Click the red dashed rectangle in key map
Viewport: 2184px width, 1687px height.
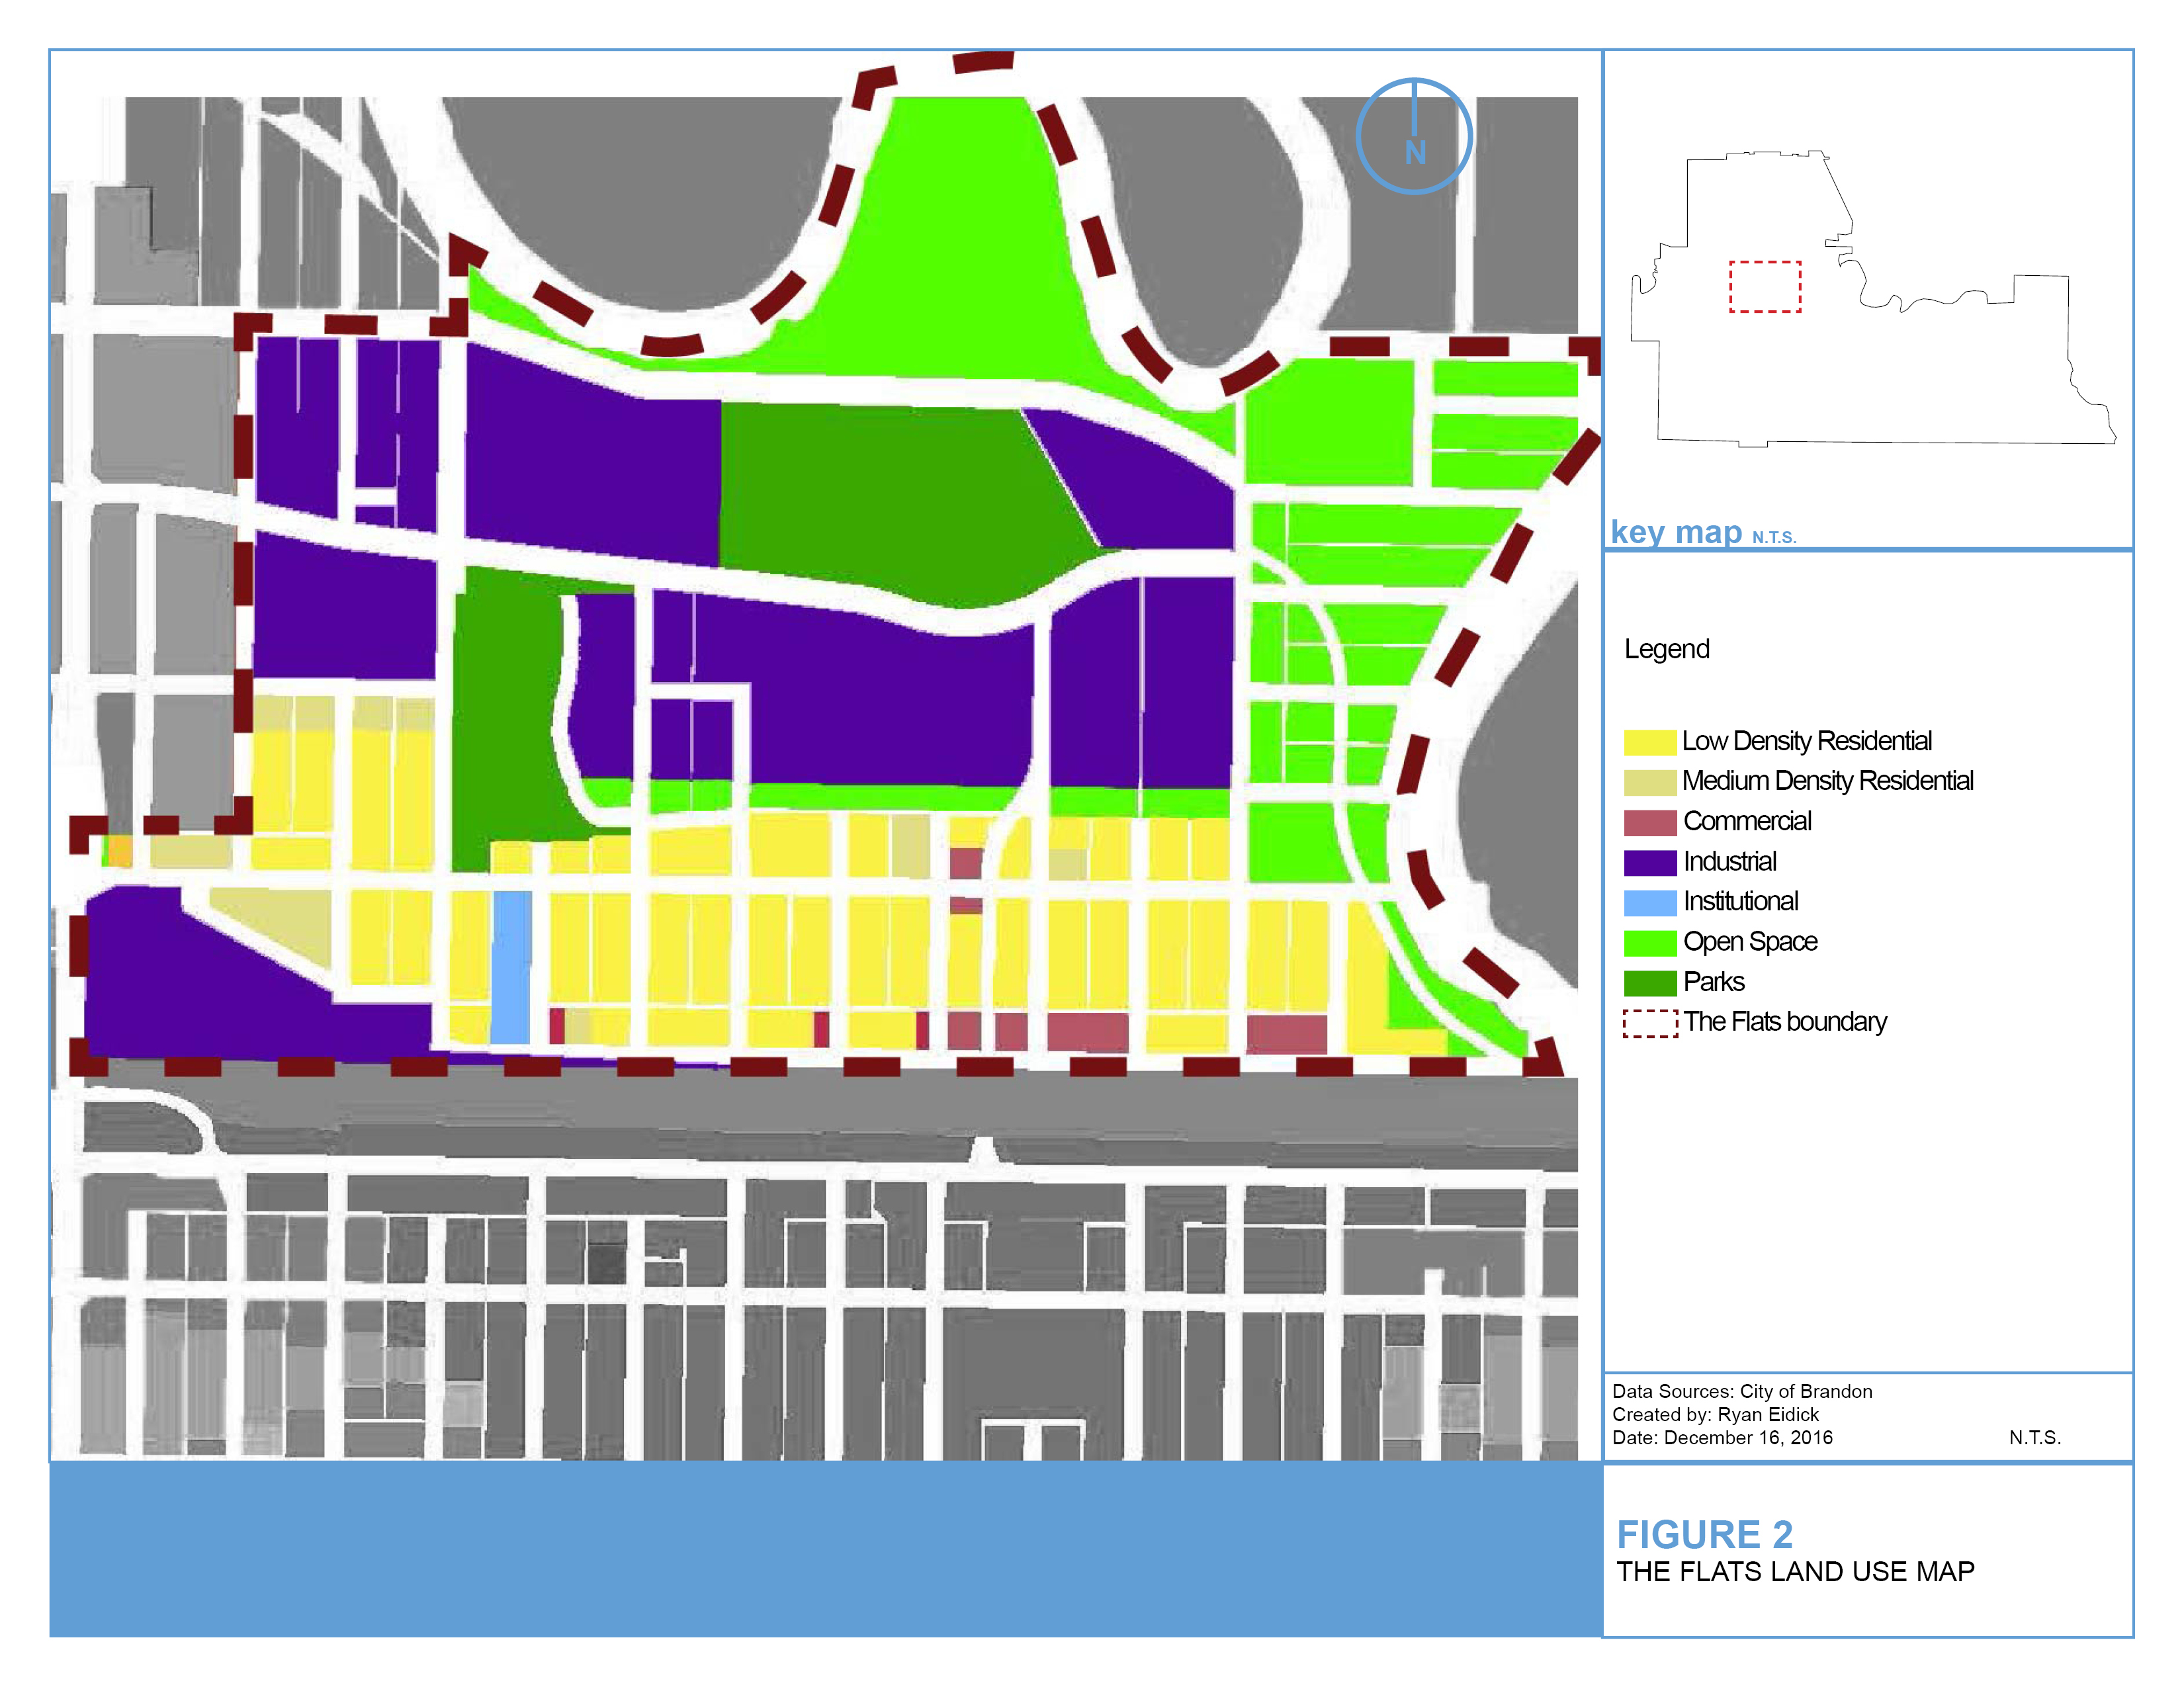pyautogui.click(x=1765, y=287)
